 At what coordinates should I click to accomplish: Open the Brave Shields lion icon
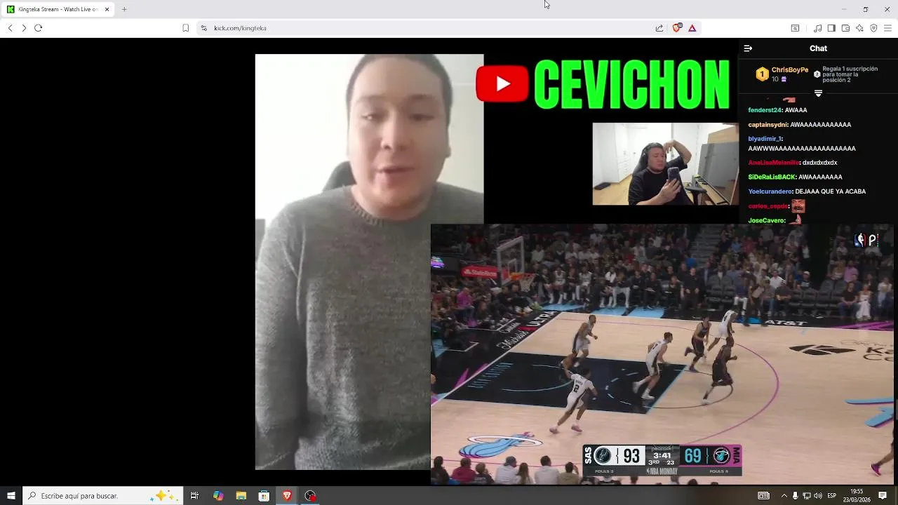pos(677,27)
